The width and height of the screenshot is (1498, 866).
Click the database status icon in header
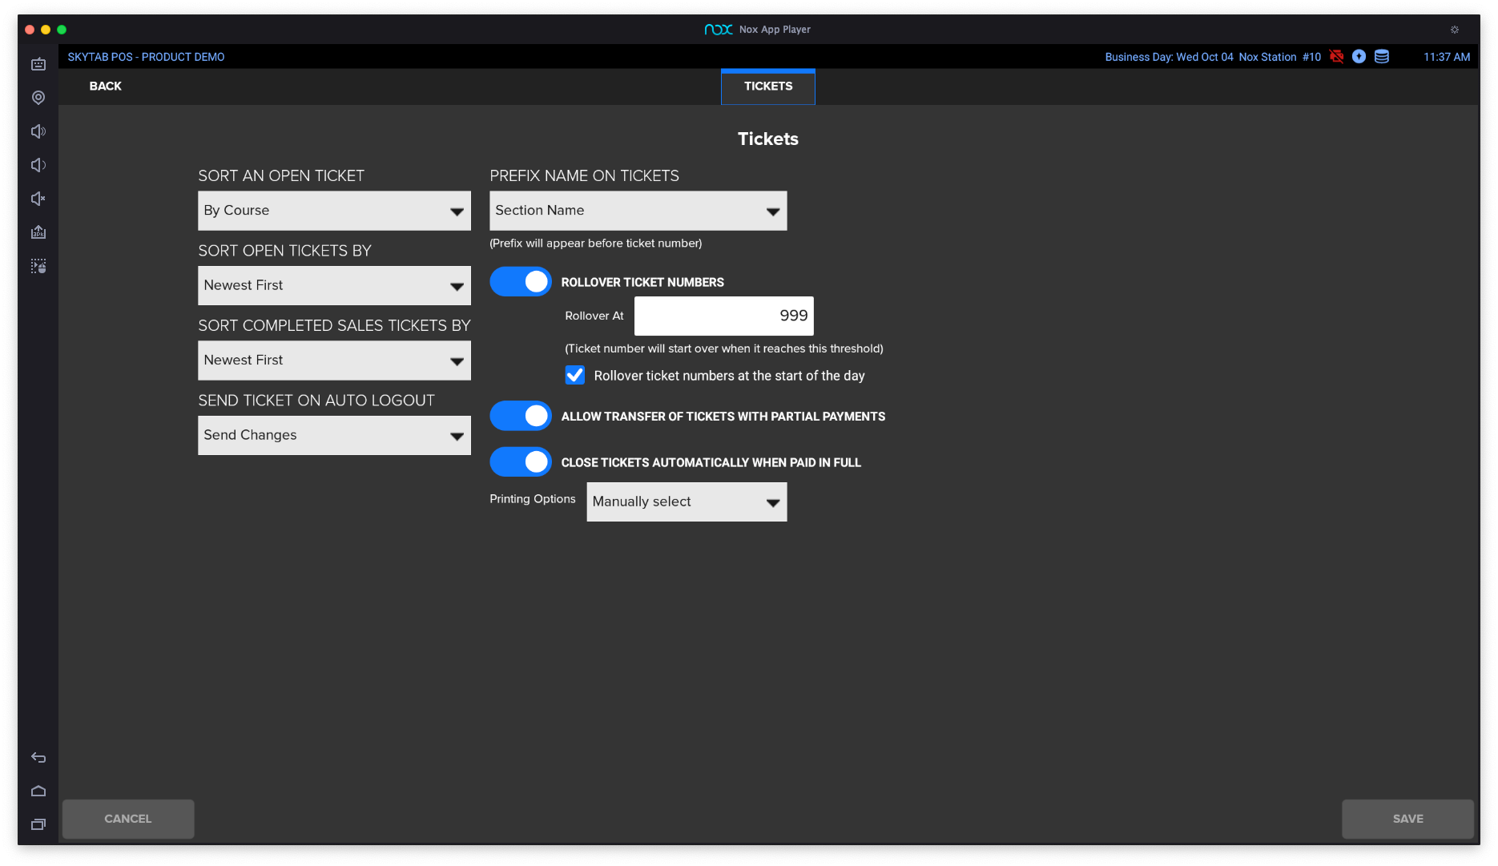point(1382,57)
